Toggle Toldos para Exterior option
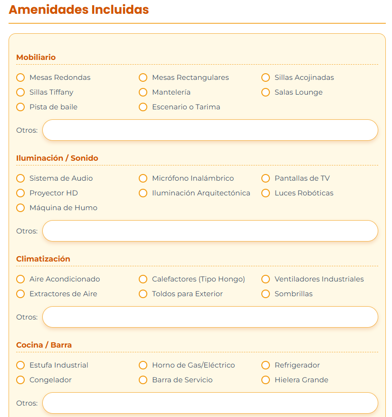The width and height of the screenshot is (392, 417). 143,294
